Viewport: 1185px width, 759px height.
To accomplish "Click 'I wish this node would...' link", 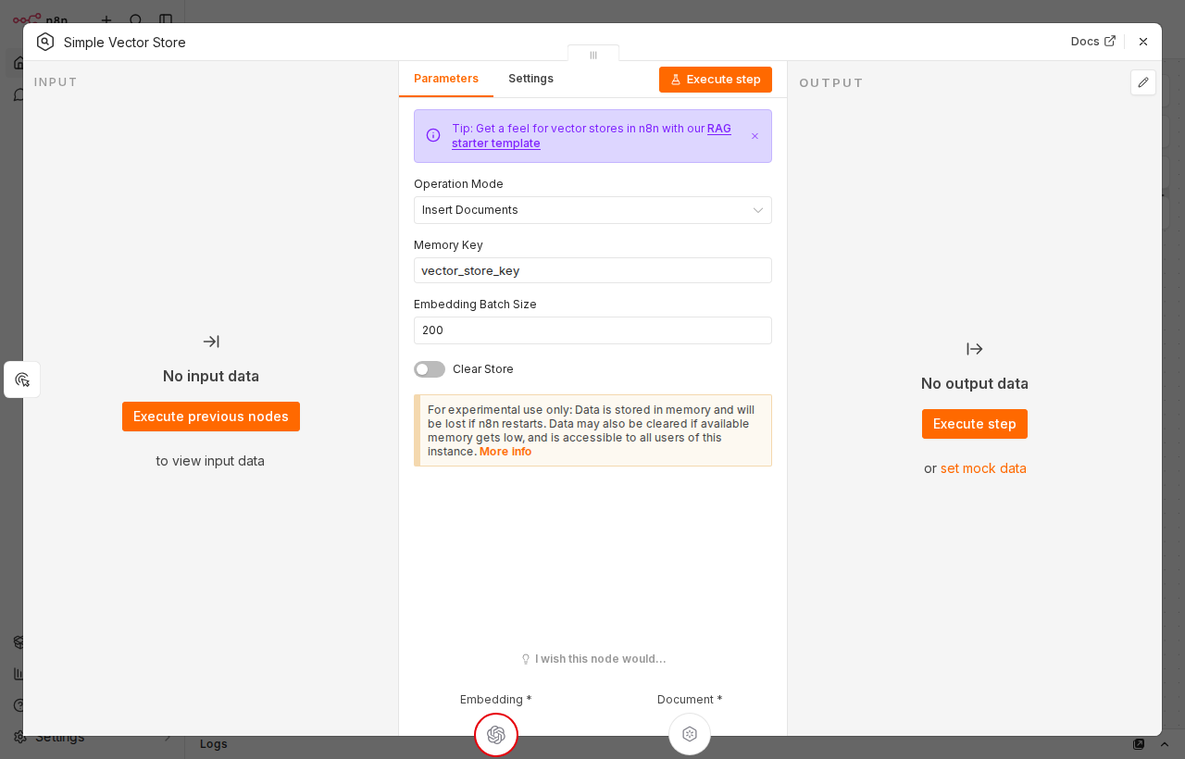I will (593, 659).
